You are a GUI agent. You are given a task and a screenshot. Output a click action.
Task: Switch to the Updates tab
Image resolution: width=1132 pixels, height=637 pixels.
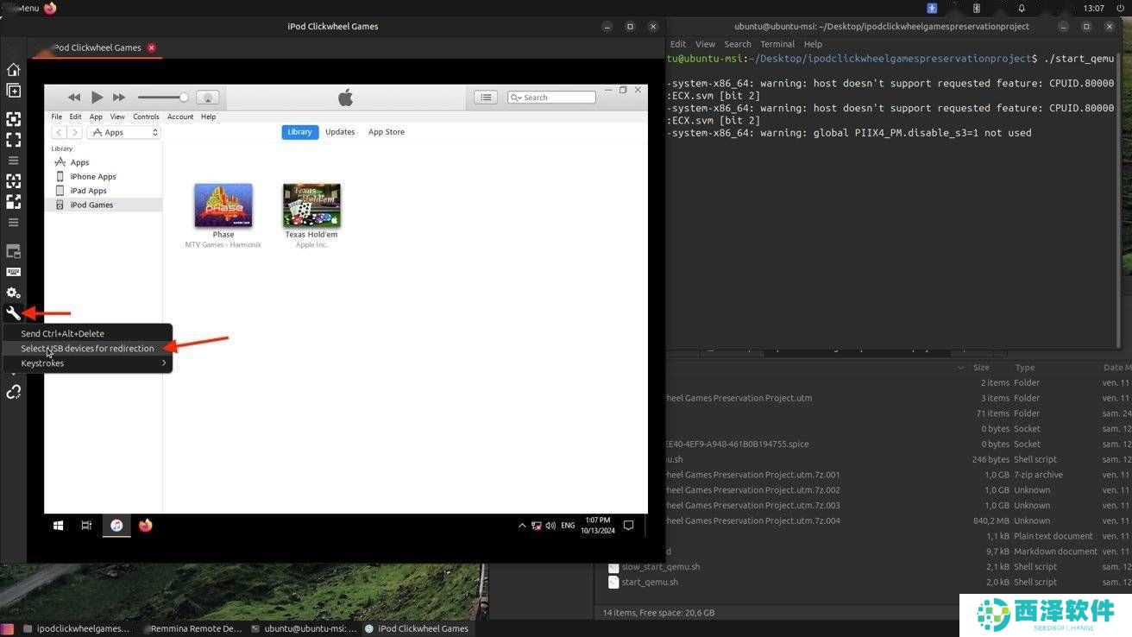[x=340, y=132]
